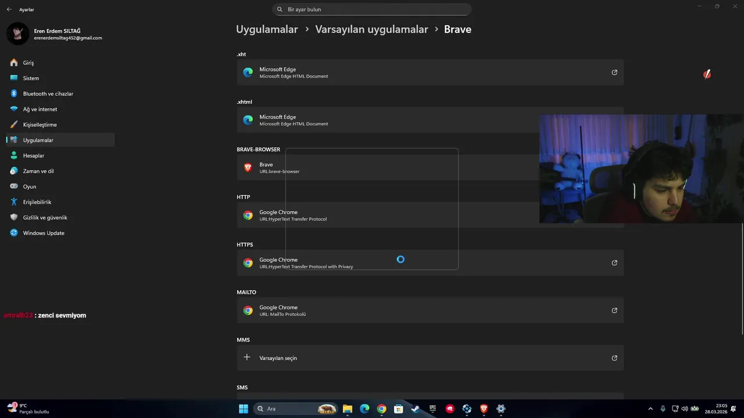Select Uygulamalar in the sidebar

coord(60,140)
